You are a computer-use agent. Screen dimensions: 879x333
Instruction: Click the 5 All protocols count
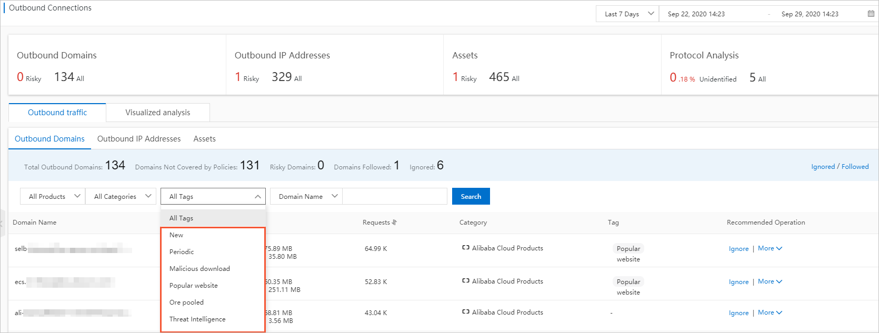tap(757, 78)
